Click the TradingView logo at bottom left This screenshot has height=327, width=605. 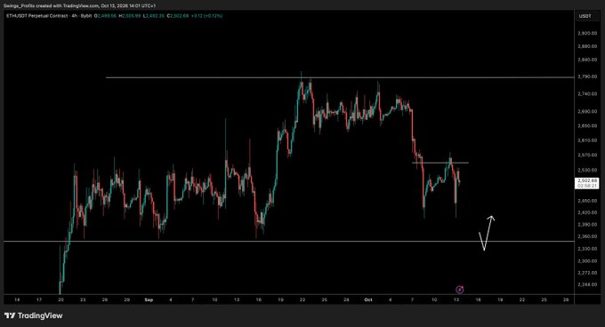tap(33, 315)
